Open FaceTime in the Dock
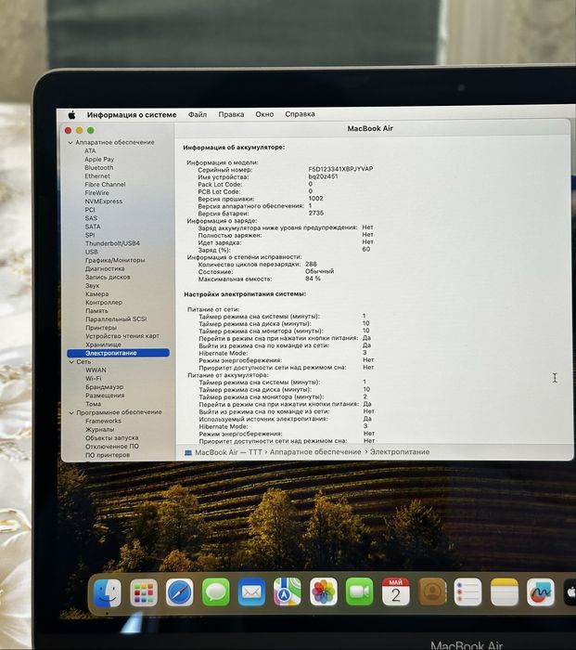 360,591
